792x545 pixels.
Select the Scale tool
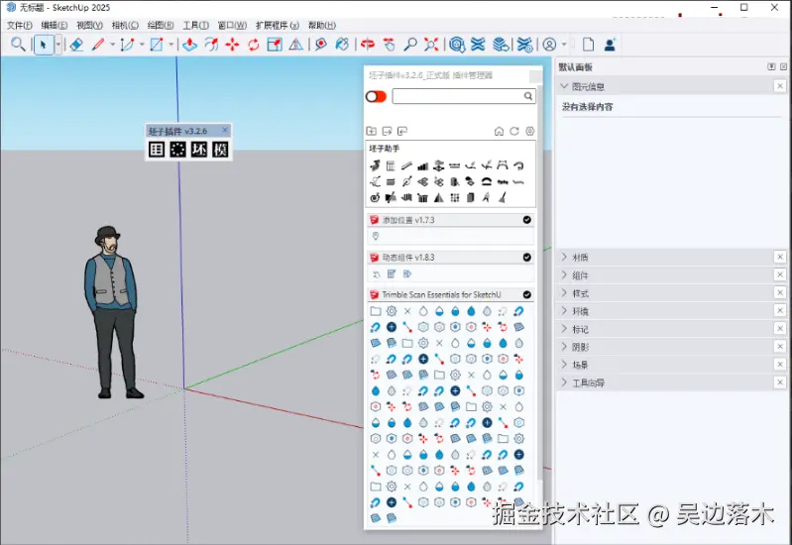(275, 45)
